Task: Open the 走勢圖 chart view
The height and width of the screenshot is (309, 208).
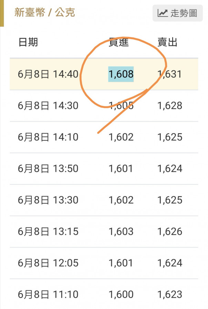Action: click(178, 13)
